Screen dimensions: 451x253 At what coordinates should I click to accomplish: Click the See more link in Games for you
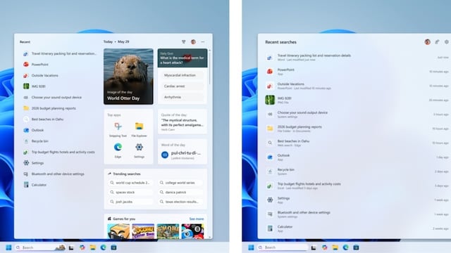pyautogui.click(x=197, y=219)
